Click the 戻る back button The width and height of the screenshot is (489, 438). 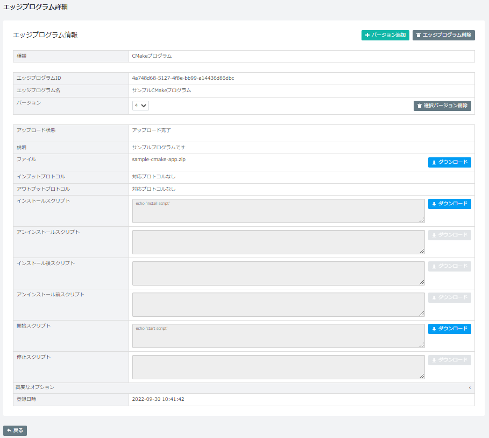pyautogui.click(x=15, y=430)
